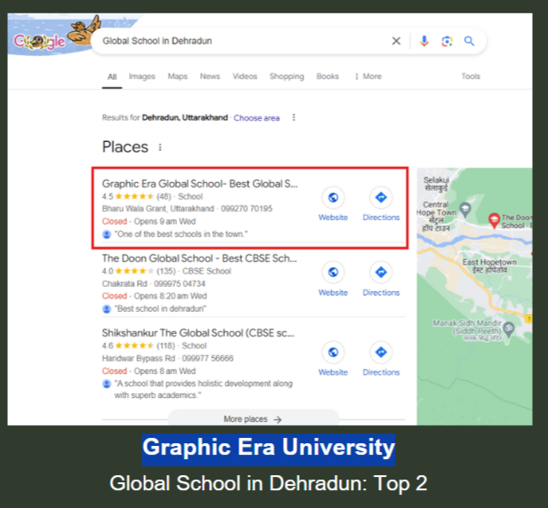The height and width of the screenshot is (508, 548).
Task: Click phone number 099975 04734
Action: 180,283
